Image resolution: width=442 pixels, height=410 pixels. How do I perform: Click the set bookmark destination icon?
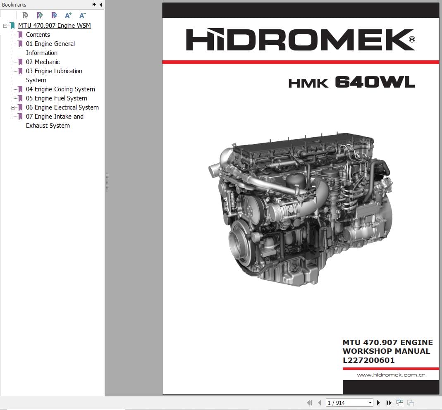[54, 15]
